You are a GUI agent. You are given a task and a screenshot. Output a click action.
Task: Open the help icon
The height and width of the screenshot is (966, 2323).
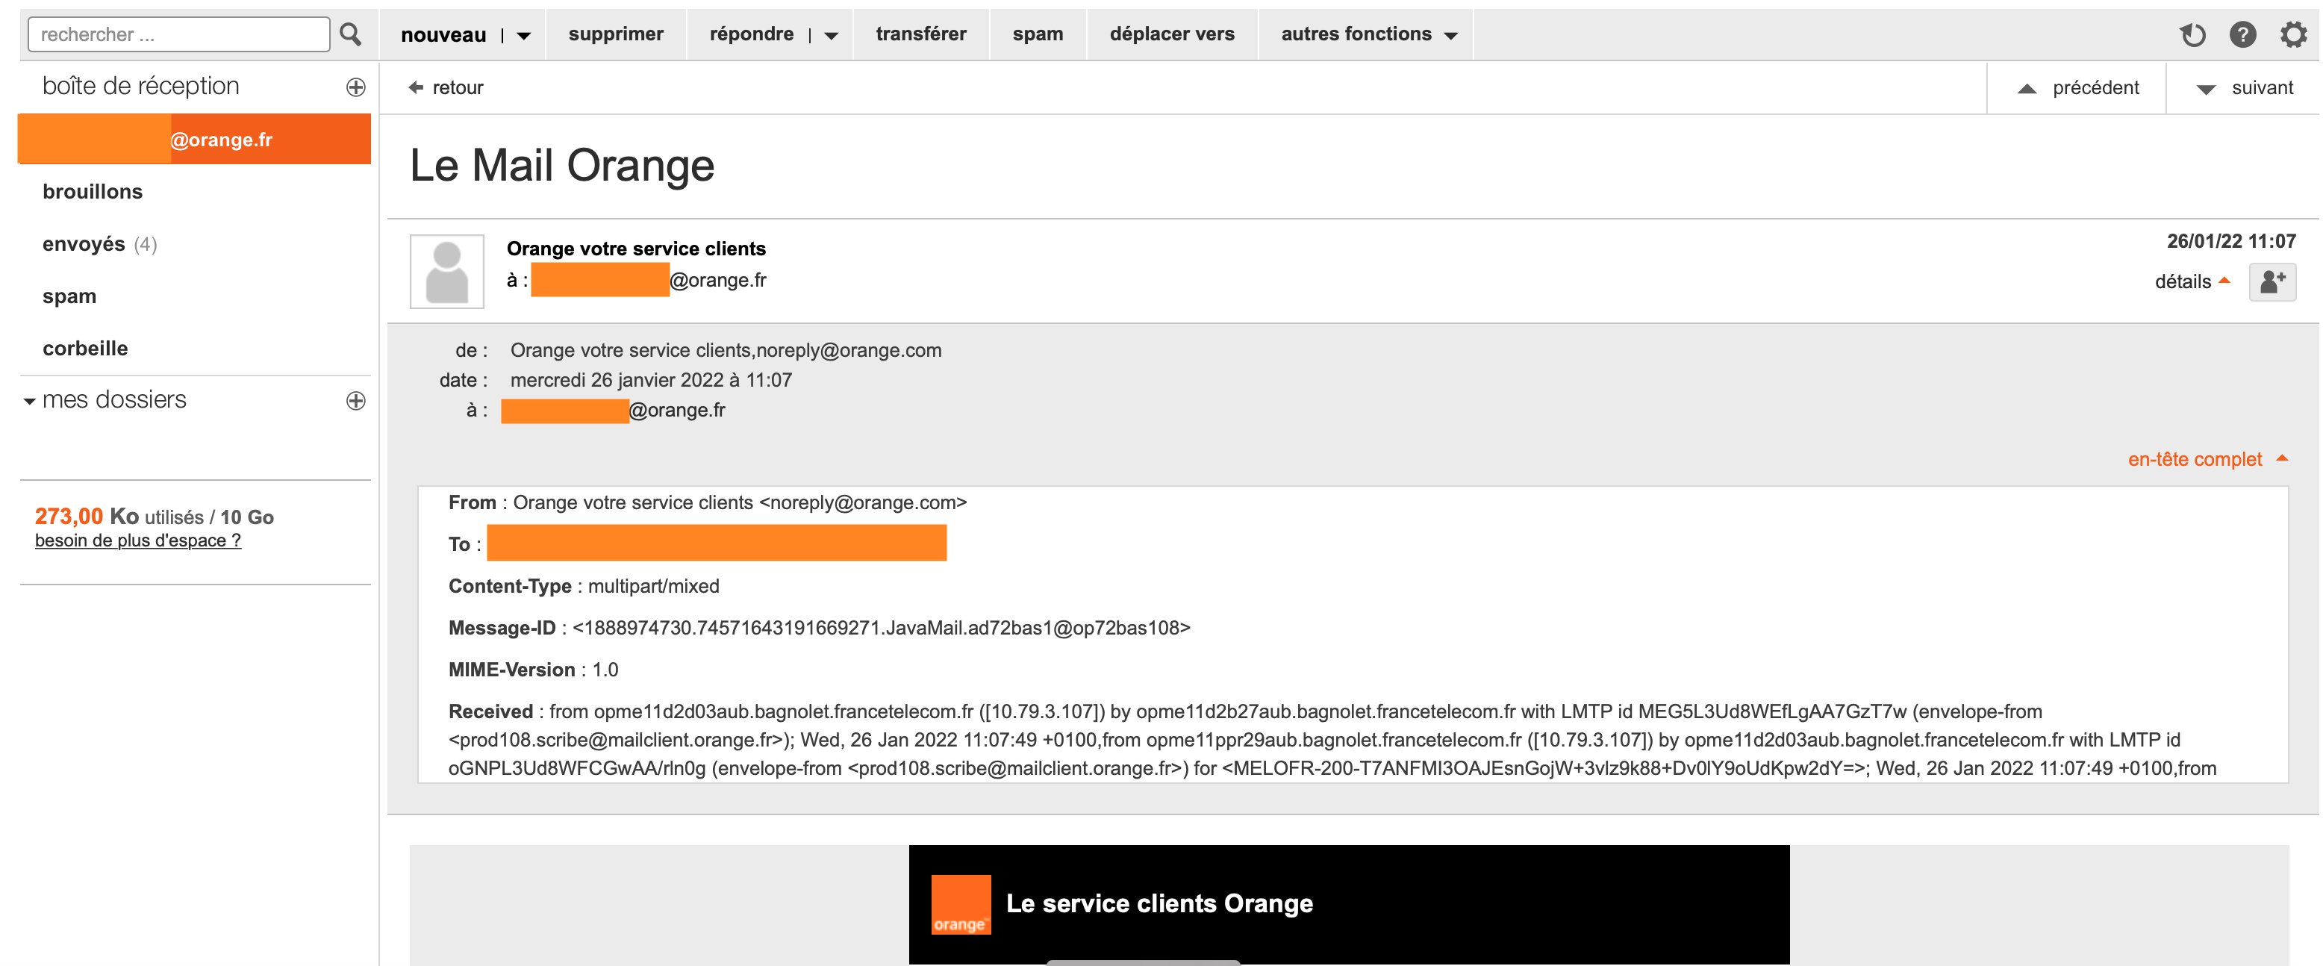2245,34
